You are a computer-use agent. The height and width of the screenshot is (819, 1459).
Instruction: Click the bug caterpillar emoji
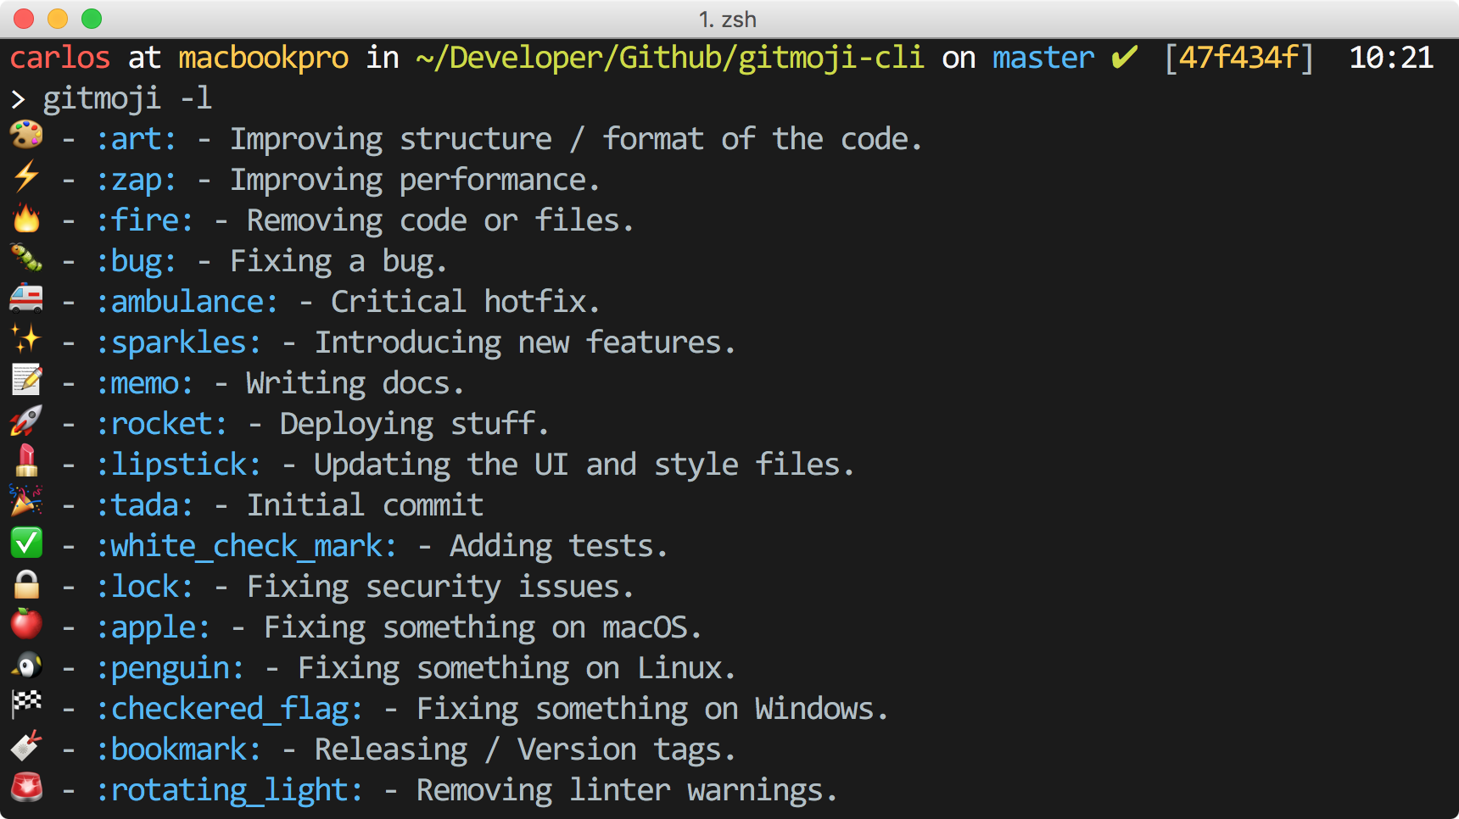26,258
